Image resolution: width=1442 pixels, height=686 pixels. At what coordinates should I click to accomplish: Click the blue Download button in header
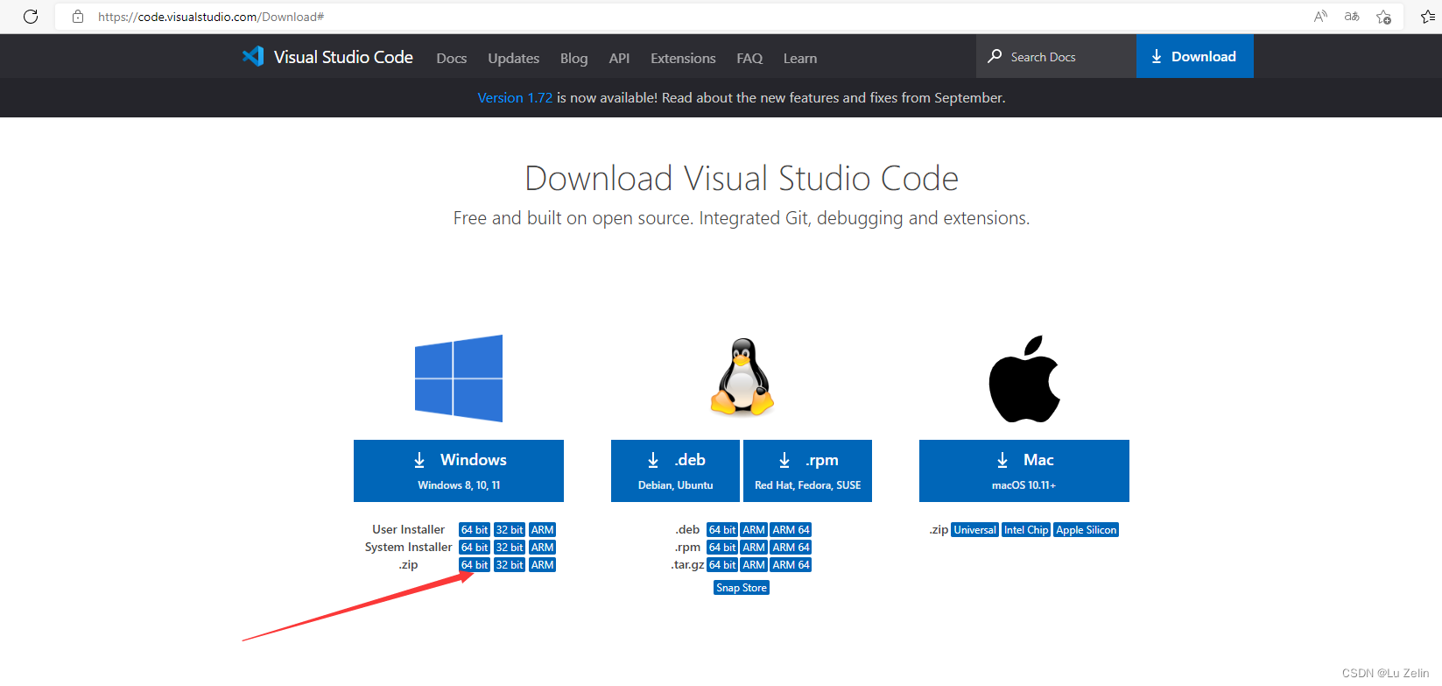pyautogui.click(x=1195, y=56)
